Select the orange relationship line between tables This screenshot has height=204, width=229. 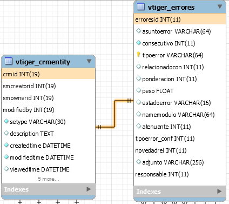coord(114,114)
